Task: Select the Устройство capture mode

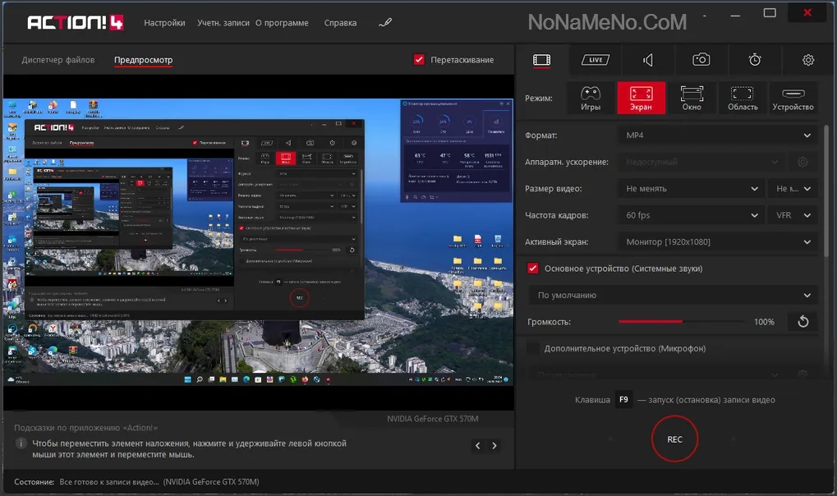Action: click(x=793, y=98)
